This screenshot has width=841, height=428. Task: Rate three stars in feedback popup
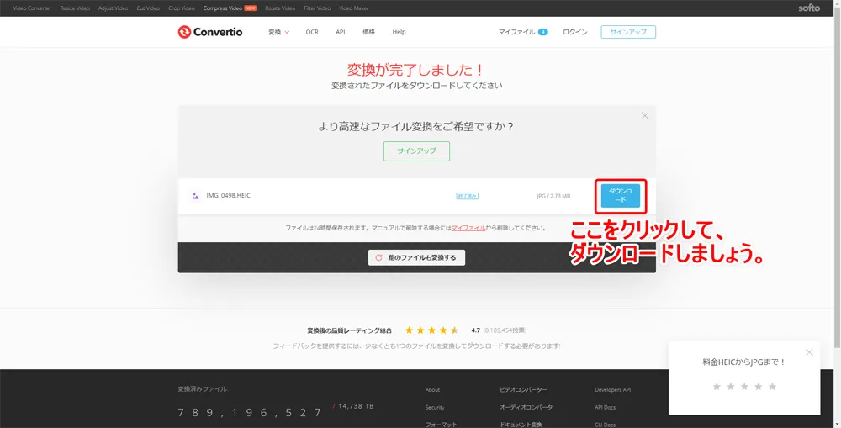click(744, 387)
